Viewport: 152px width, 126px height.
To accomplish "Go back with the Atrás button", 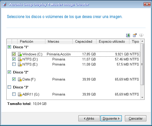I will (89, 118).
